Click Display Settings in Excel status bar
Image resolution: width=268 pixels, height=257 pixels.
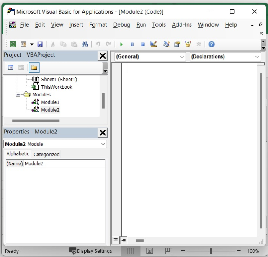click(90, 251)
